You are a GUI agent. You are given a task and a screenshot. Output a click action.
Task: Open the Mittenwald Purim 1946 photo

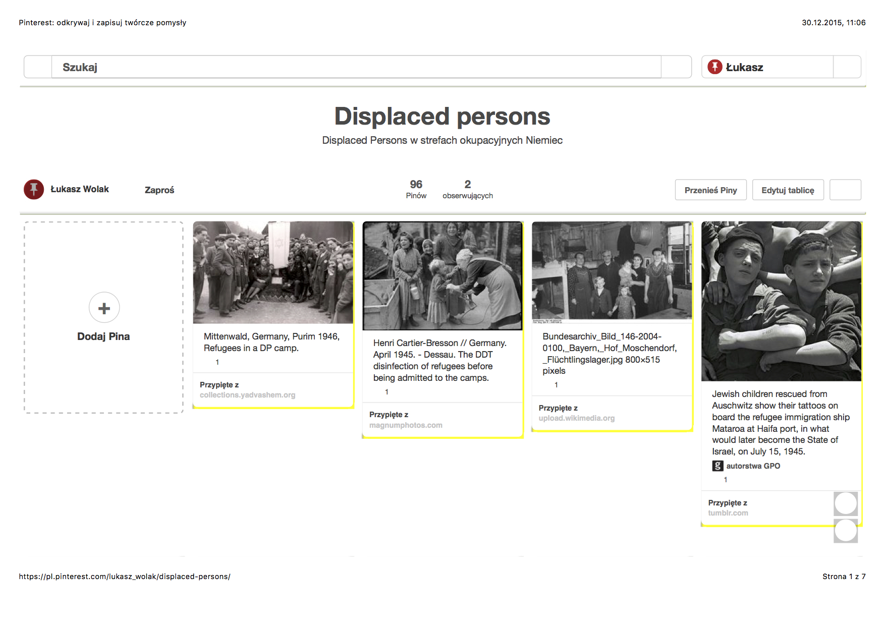click(273, 272)
